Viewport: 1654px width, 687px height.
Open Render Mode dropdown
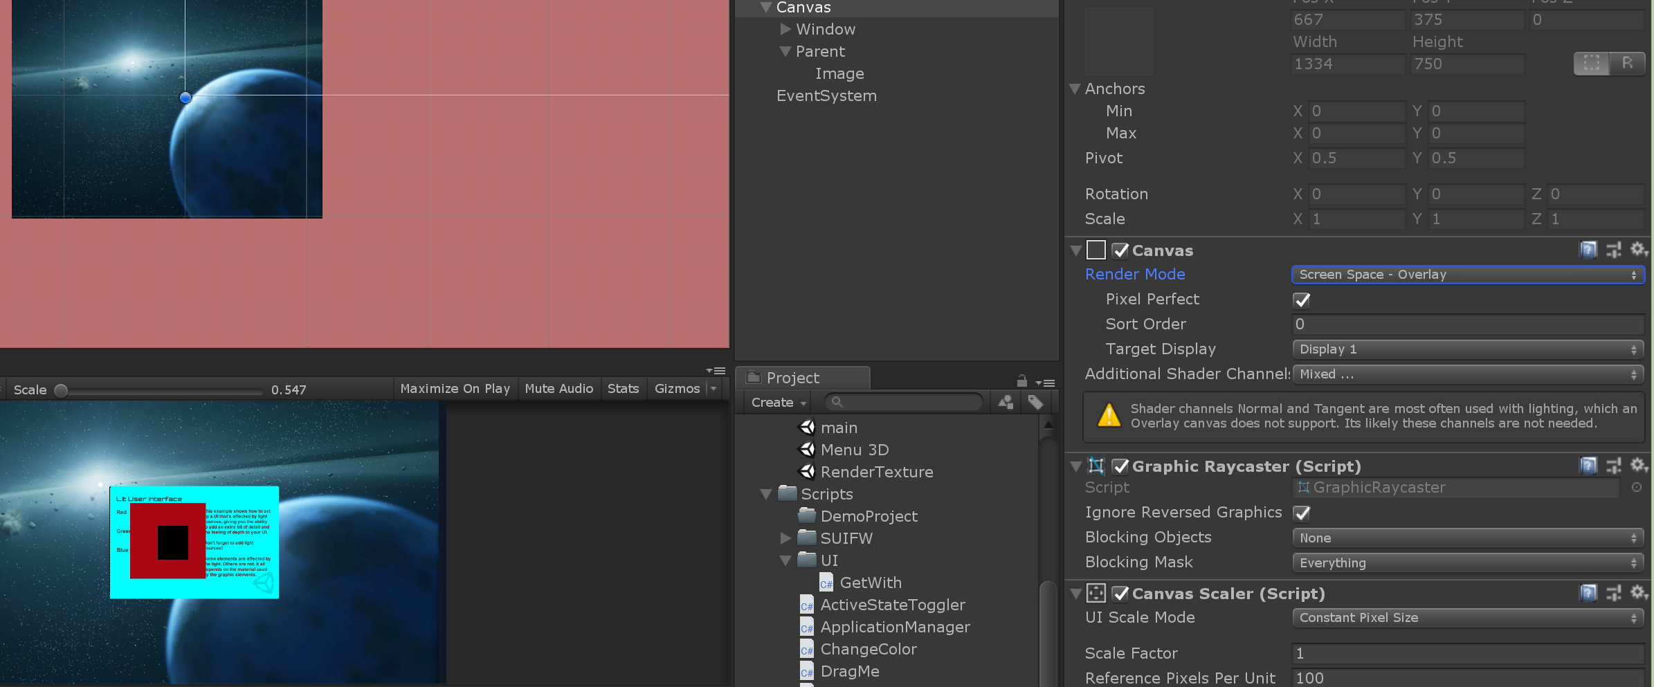tap(1468, 275)
